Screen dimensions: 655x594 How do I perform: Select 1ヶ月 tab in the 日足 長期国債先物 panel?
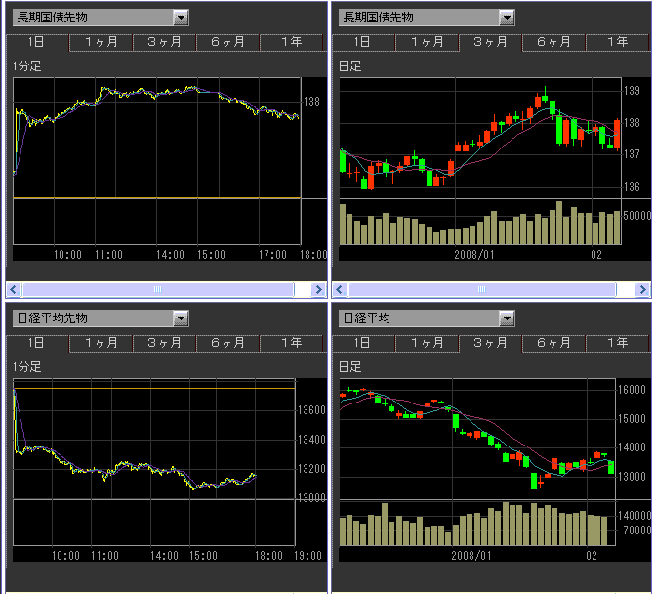tap(428, 42)
